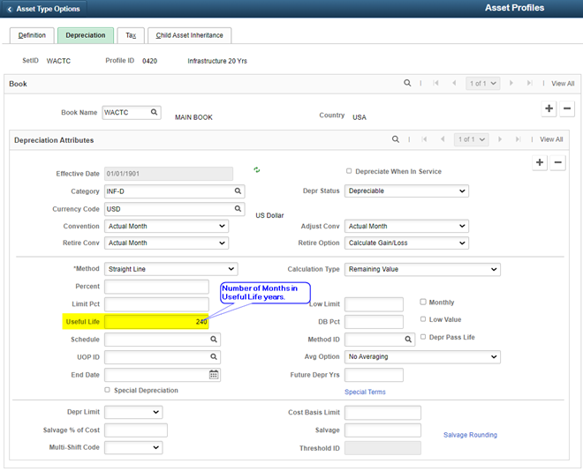Go to first row in Book section
This screenshot has height=471, width=583.
coord(435,83)
